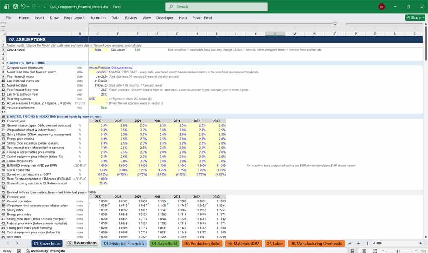Image resolution: width=428 pixels, height=253 pixels.
Task: Switch to Page Break Preview icon
Action: [375, 251]
